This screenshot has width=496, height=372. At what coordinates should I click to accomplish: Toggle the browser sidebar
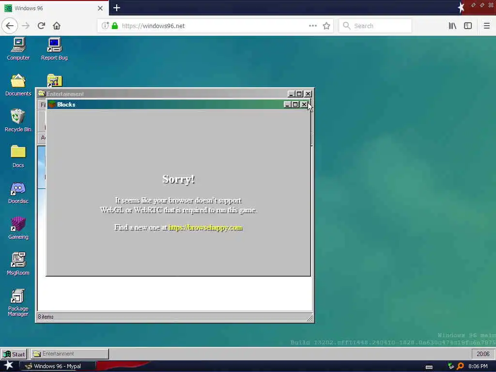467,26
